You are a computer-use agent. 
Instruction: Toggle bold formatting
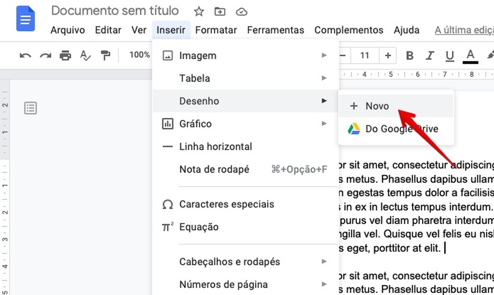click(410, 56)
